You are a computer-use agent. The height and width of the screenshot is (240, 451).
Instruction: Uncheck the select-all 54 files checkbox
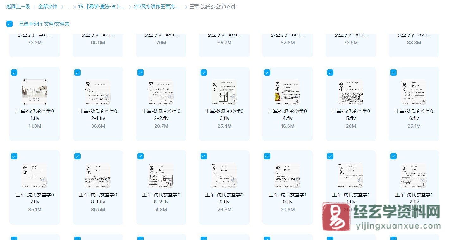(x=9, y=24)
